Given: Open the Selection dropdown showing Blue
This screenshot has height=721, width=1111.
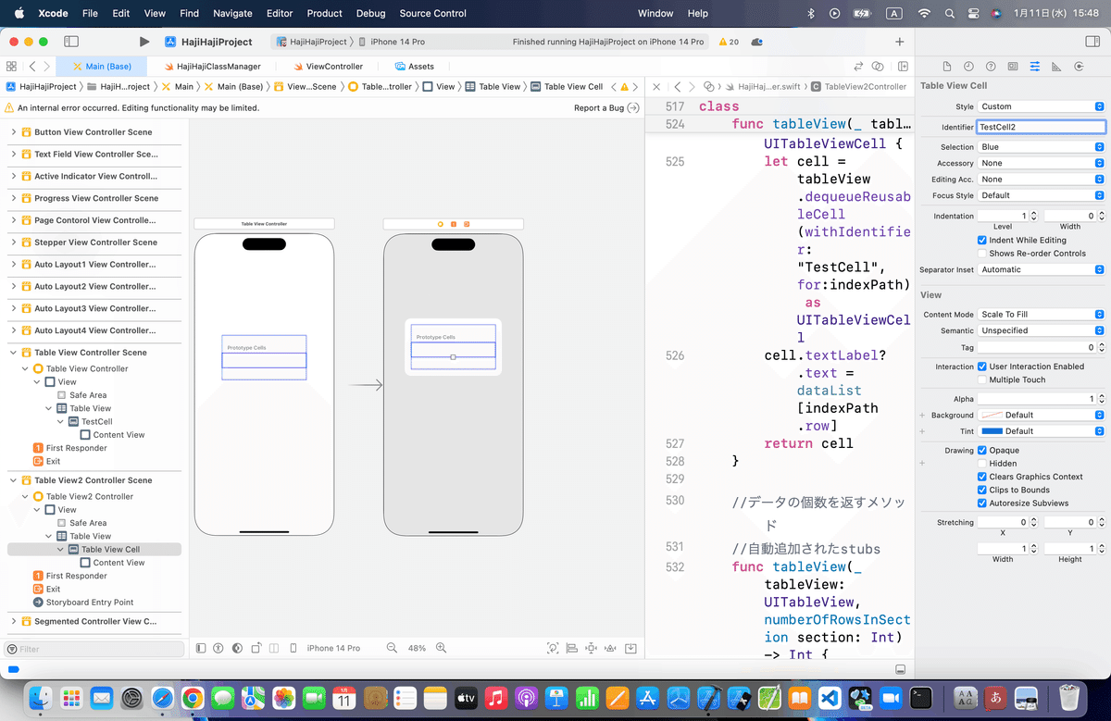Looking at the screenshot, I should pos(1042,147).
